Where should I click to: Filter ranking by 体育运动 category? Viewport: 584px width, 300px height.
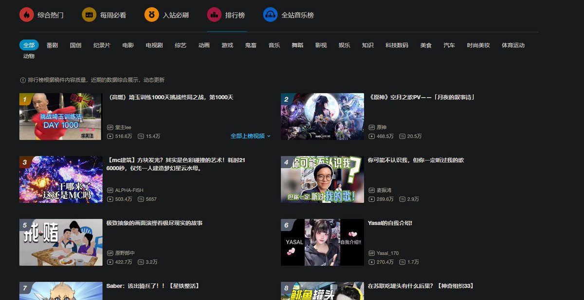tap(513, 45)
